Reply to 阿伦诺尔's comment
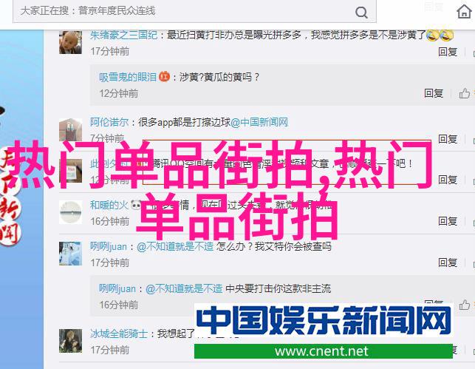This screenshot has width=475, height=369. pyautogui.click(x=448, y=139)
